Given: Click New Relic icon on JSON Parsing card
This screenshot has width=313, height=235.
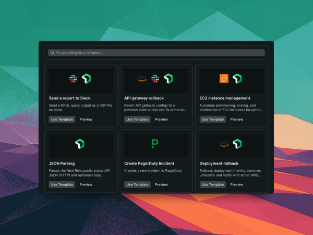Looking at the screenshot, I should pos(80,144).
